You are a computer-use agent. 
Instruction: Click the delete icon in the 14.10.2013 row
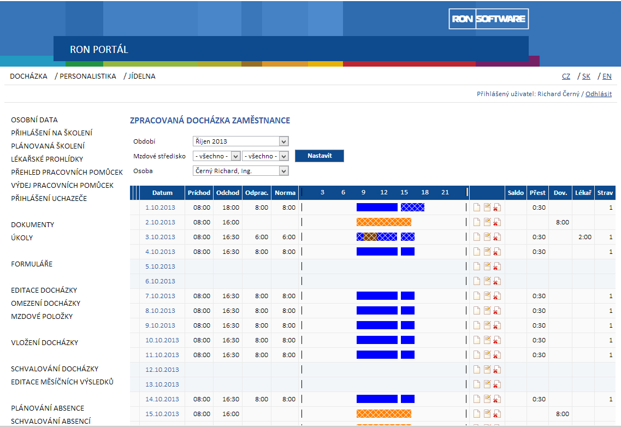click(497, 399)
